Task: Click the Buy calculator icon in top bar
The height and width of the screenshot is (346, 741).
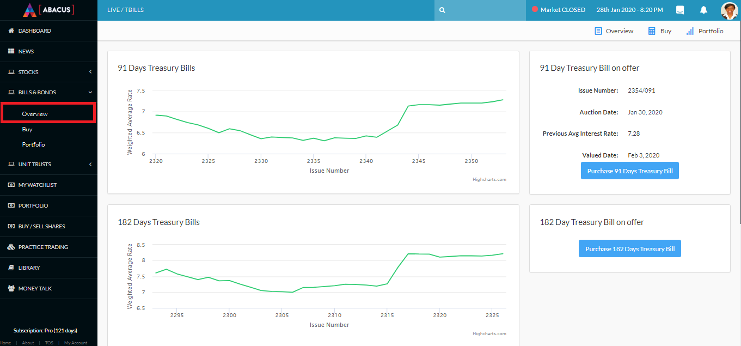Action: [652, 31]
